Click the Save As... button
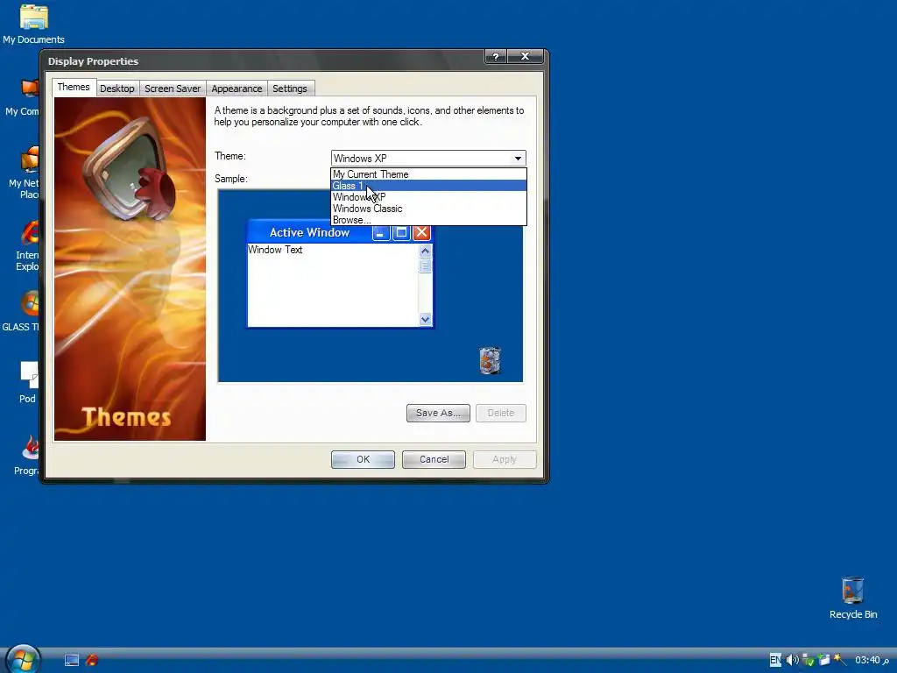The width and height of the screenshot is (897, 673). 438,414
